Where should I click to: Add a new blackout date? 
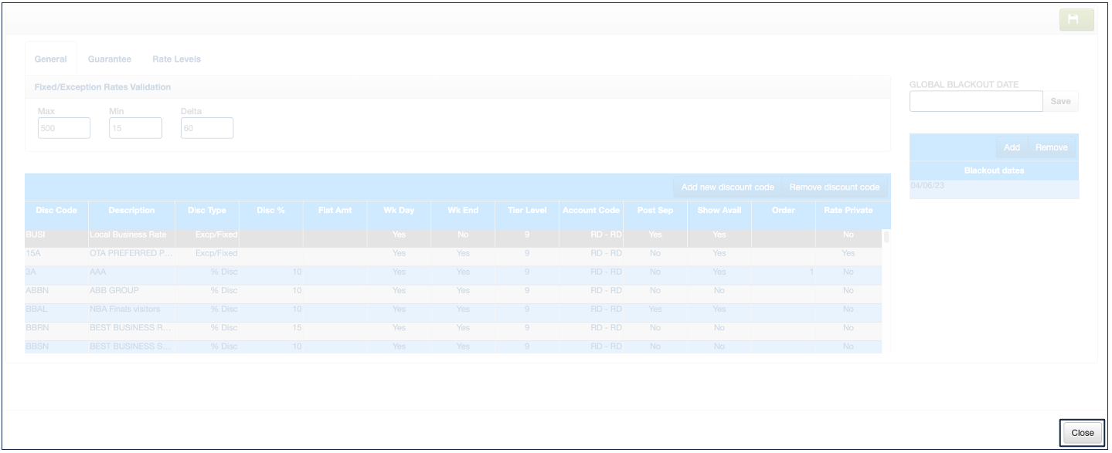point(1012,147)
